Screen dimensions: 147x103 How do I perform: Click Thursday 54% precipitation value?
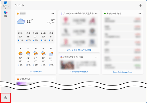tap(28, 65)
